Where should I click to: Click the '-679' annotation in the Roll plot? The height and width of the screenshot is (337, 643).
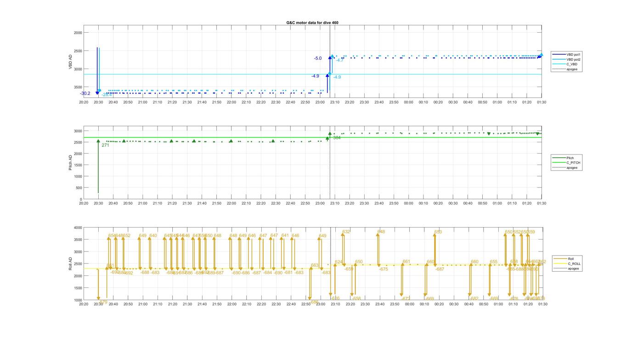[102, 302]
